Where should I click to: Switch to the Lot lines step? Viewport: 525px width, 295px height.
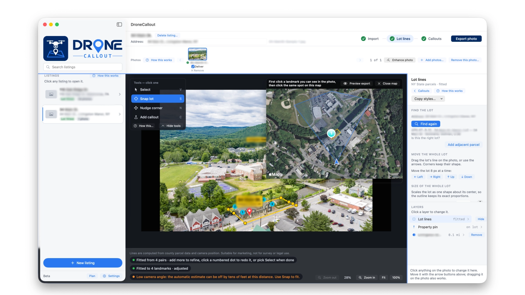point(400,39)
